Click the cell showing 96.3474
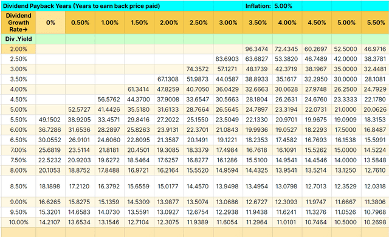The height and width of the screenshot is (237, 389). point(258,49)
